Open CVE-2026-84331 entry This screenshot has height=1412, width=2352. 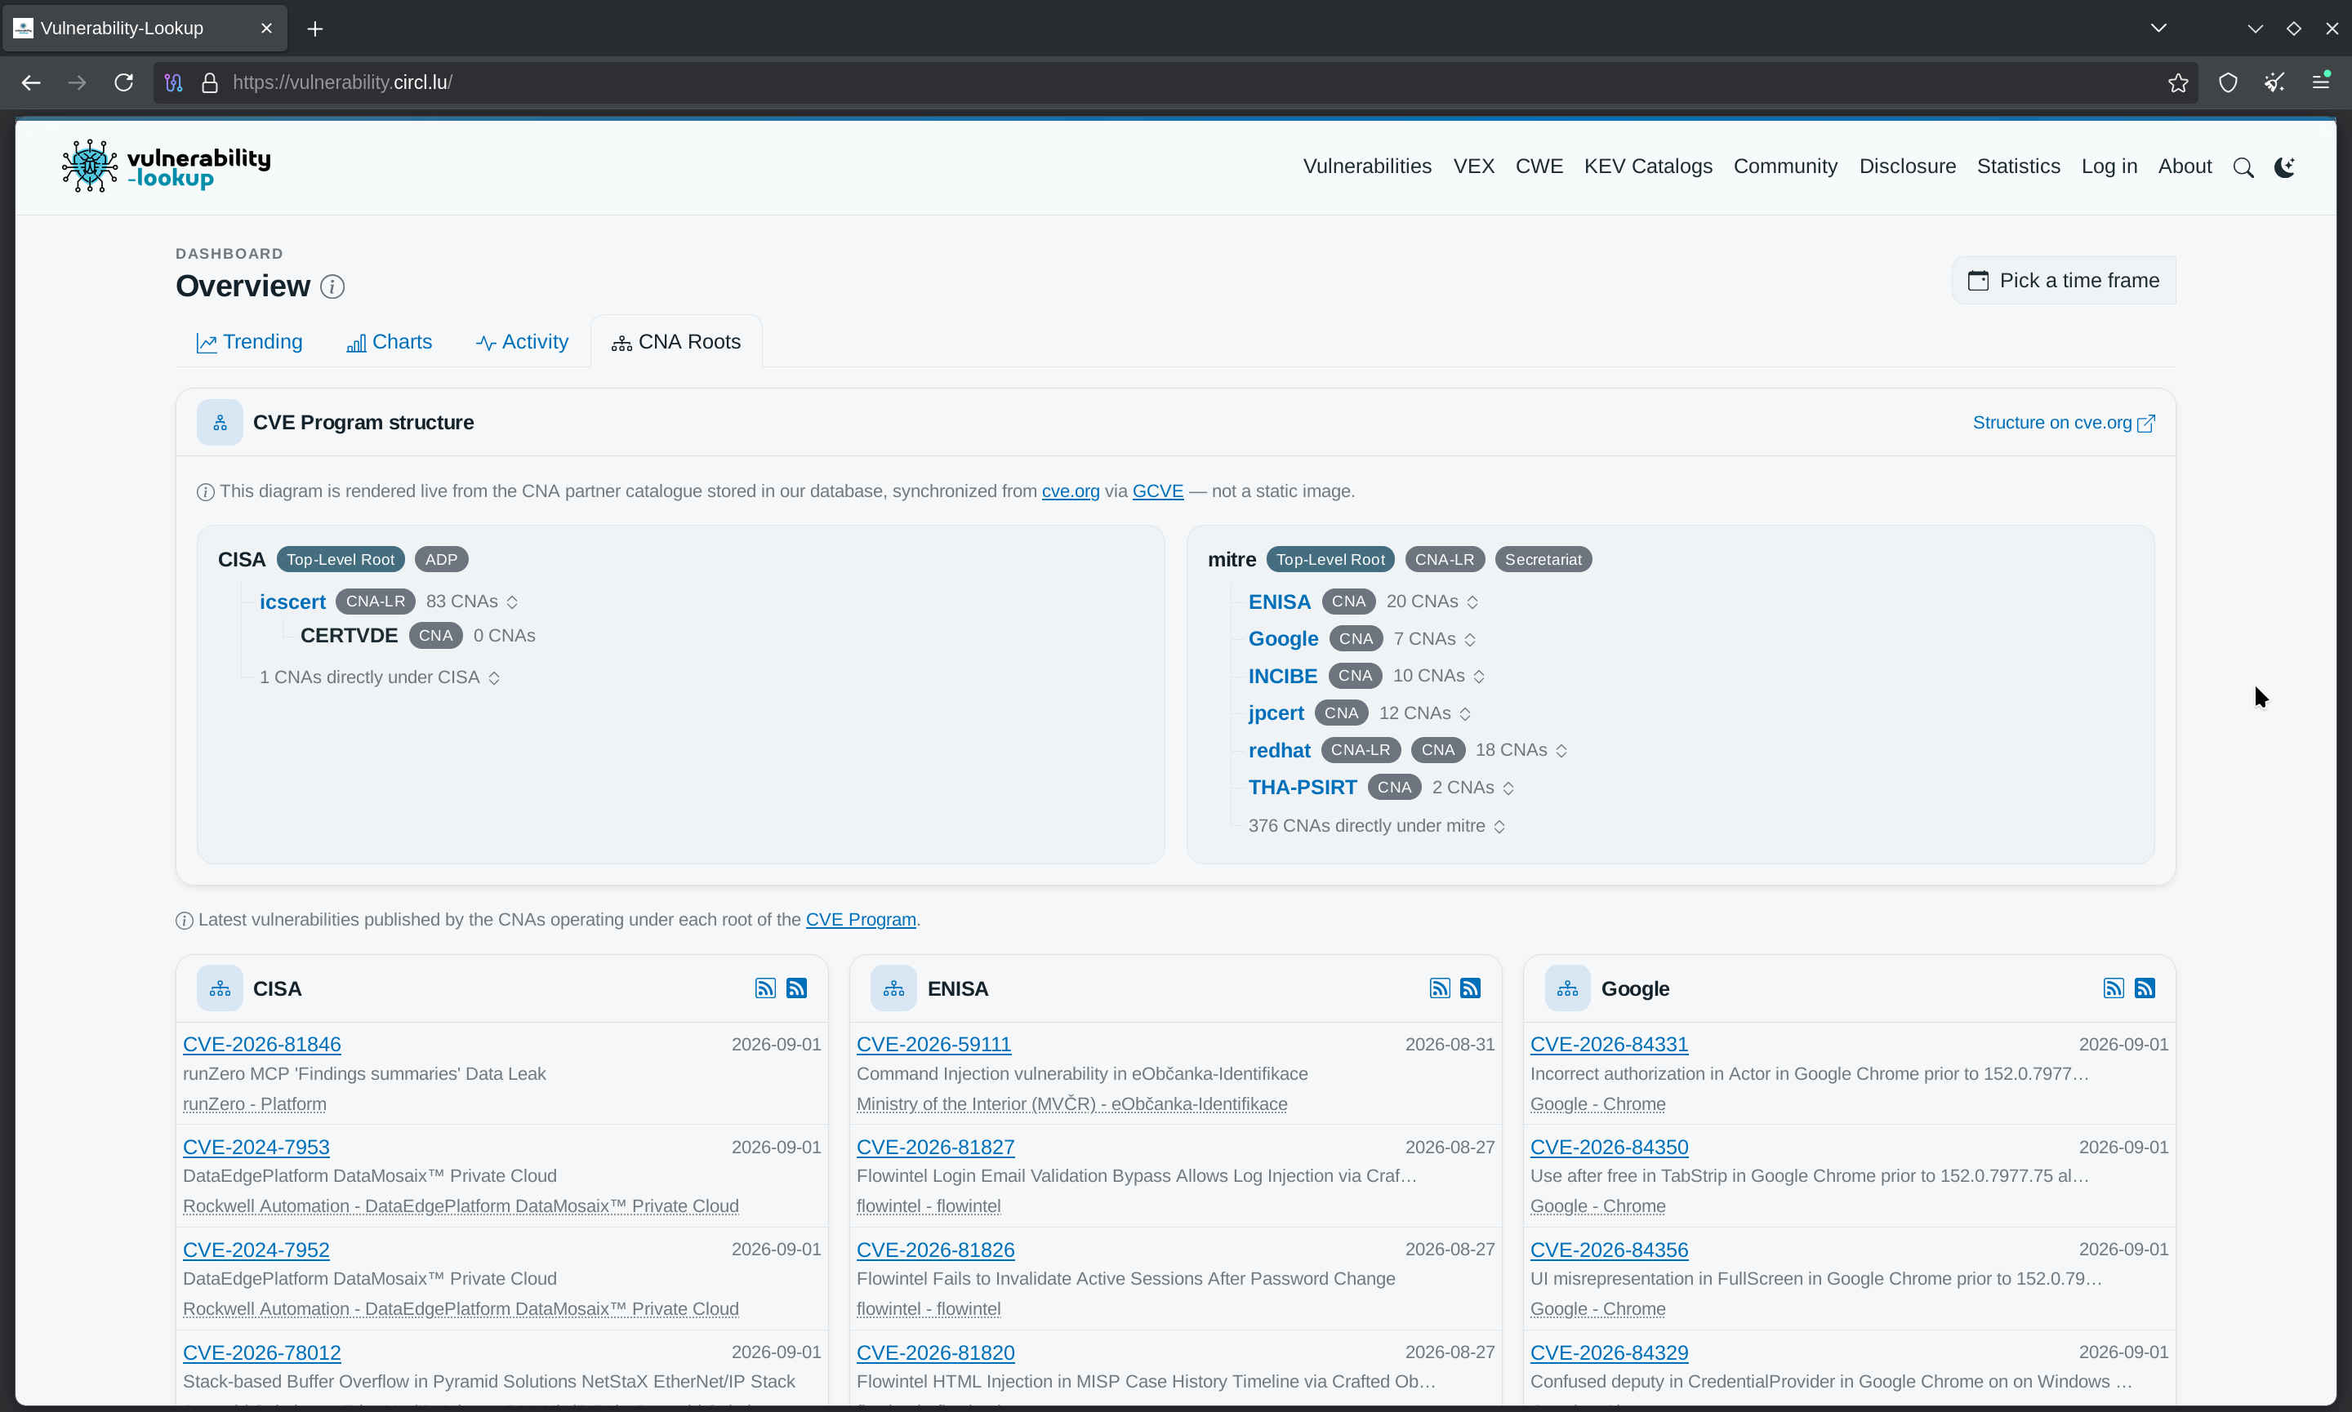point(1609,1045)
